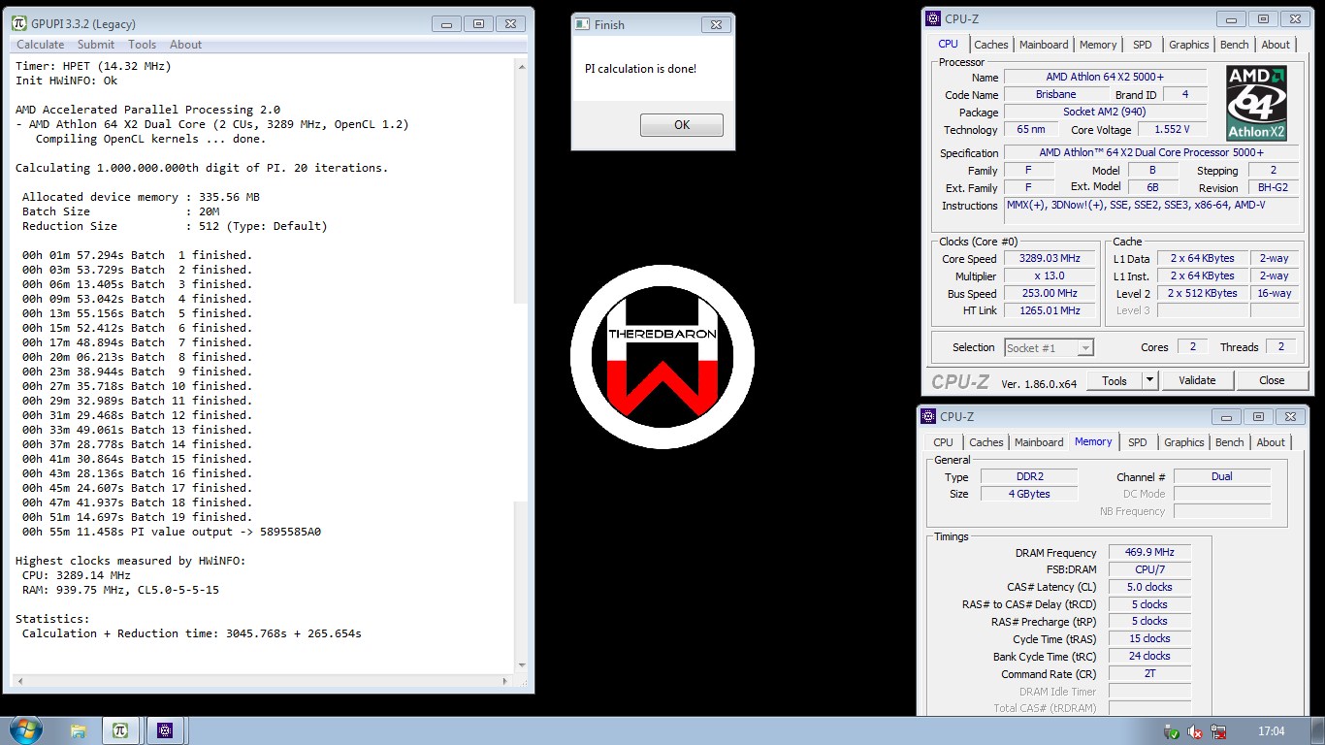Click the AMD Athlon 64 X2 logo

[1256, 103]
